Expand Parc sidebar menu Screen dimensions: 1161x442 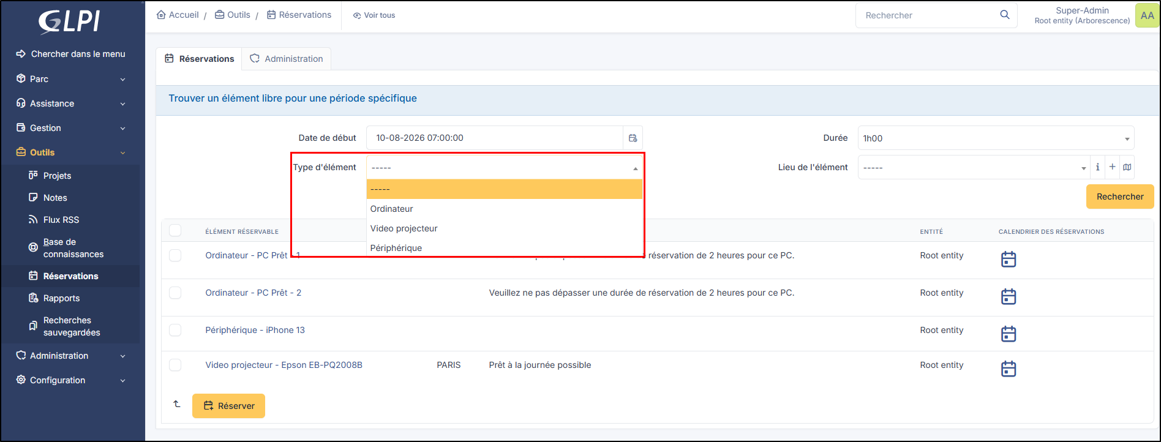[x=71, y=79]
